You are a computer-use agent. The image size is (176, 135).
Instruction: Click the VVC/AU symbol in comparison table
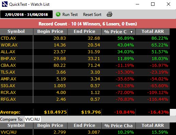(9, 132)
